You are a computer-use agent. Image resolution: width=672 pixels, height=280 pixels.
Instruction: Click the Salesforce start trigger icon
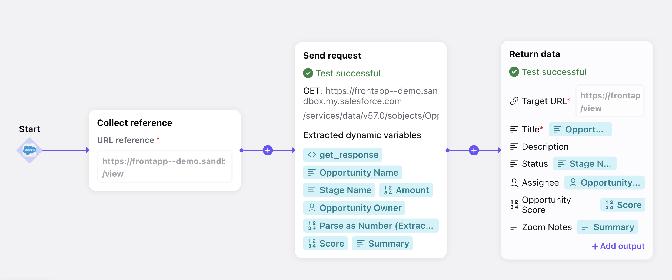point(29,150)
